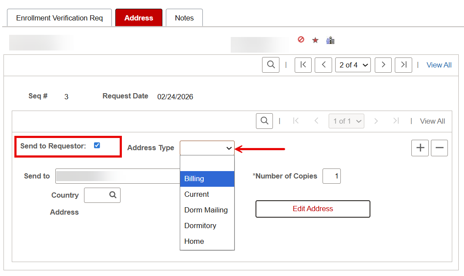Select the Address tab
464x276 pixels.
pyautogui.click(x=139, y=18)
